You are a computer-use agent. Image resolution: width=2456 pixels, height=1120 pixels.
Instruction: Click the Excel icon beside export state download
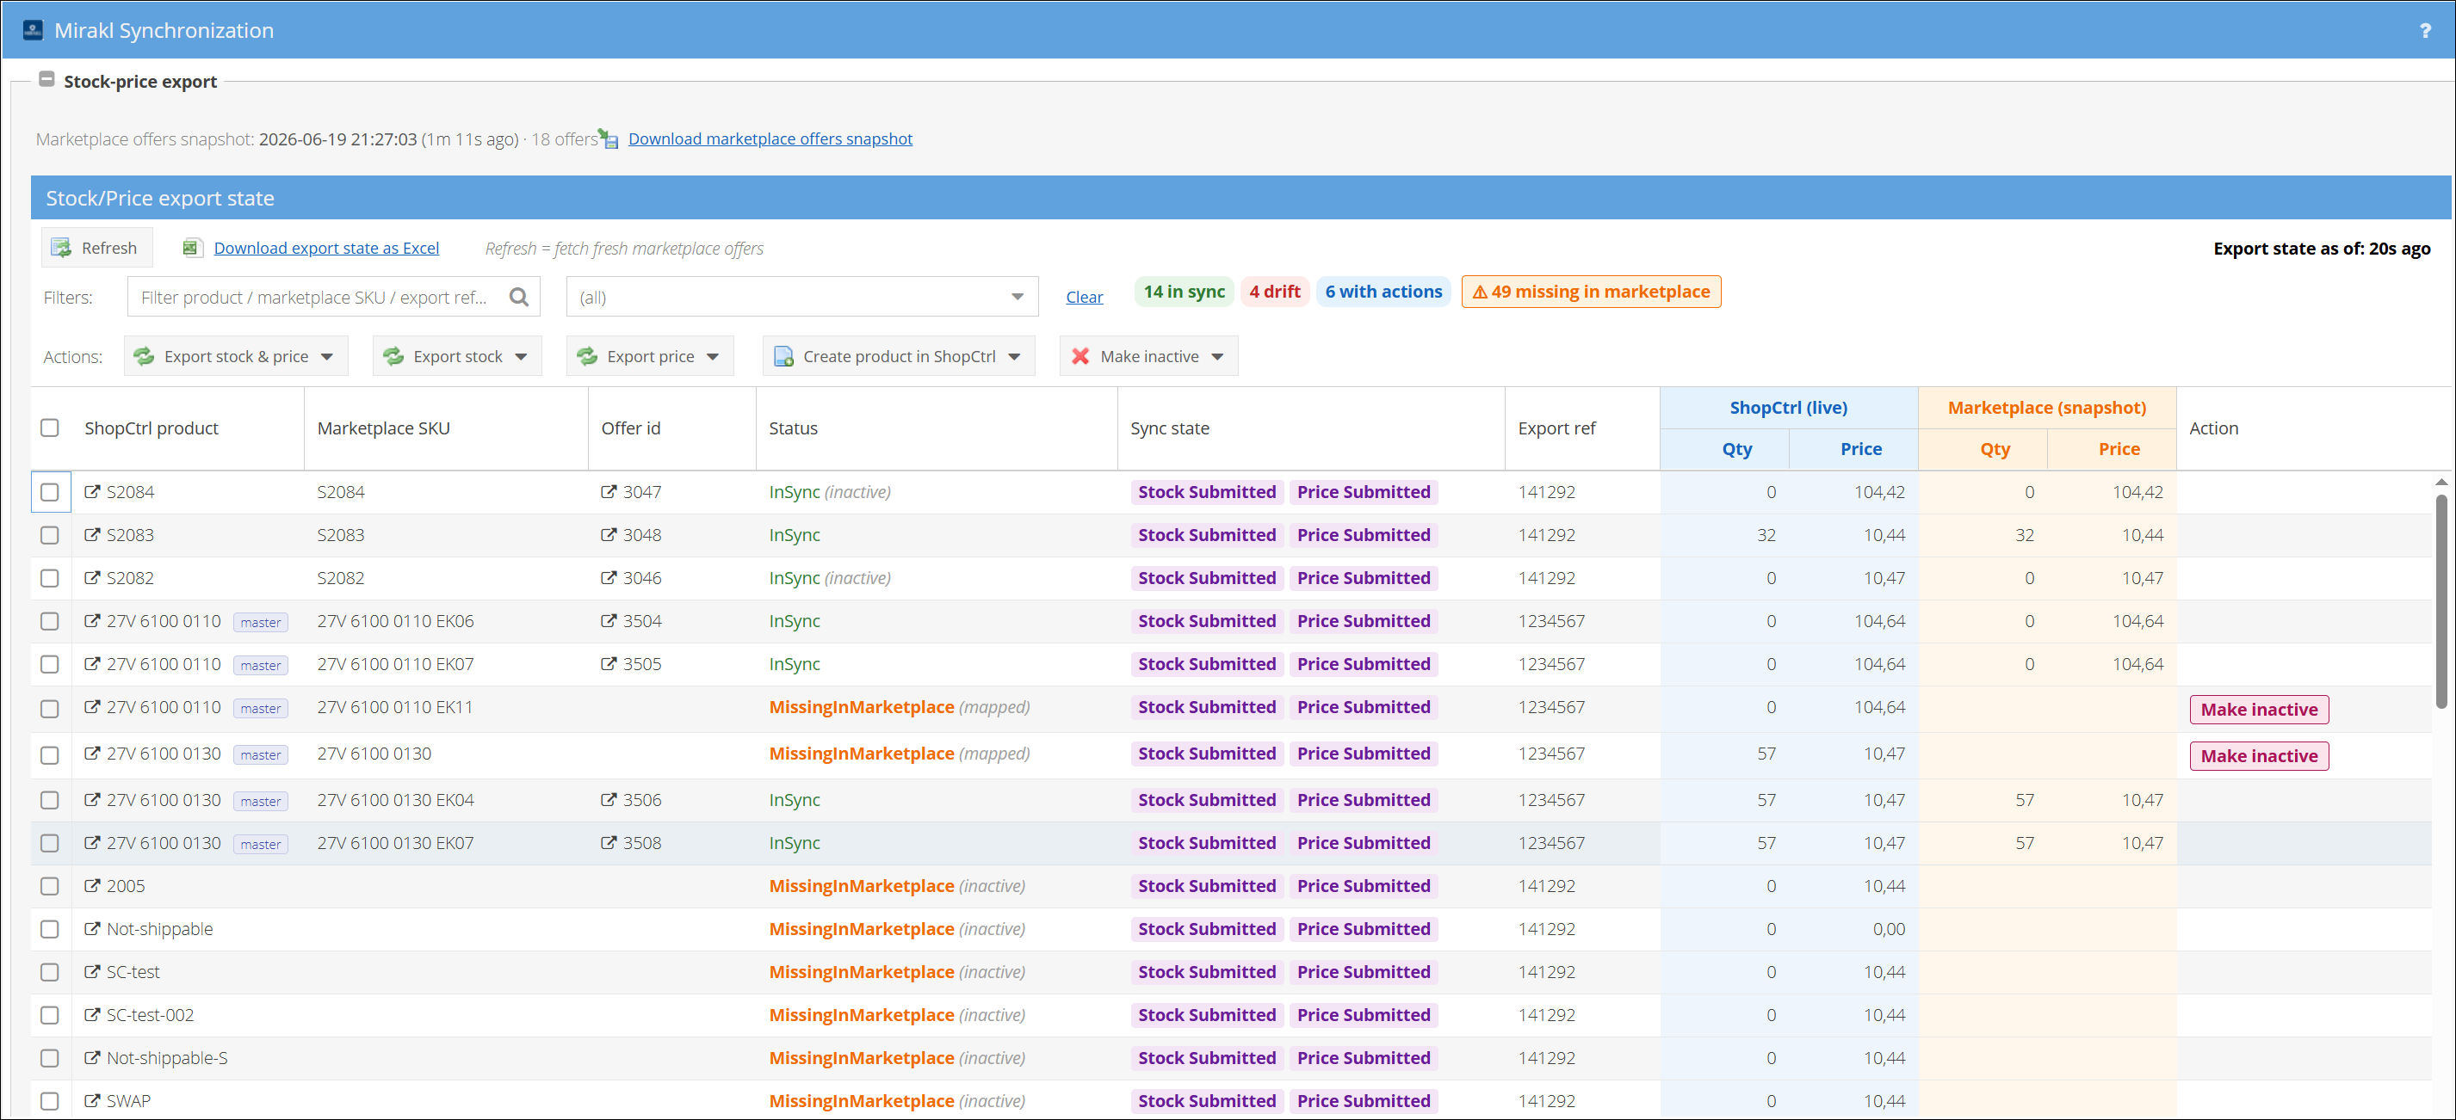tap(192, 248)
